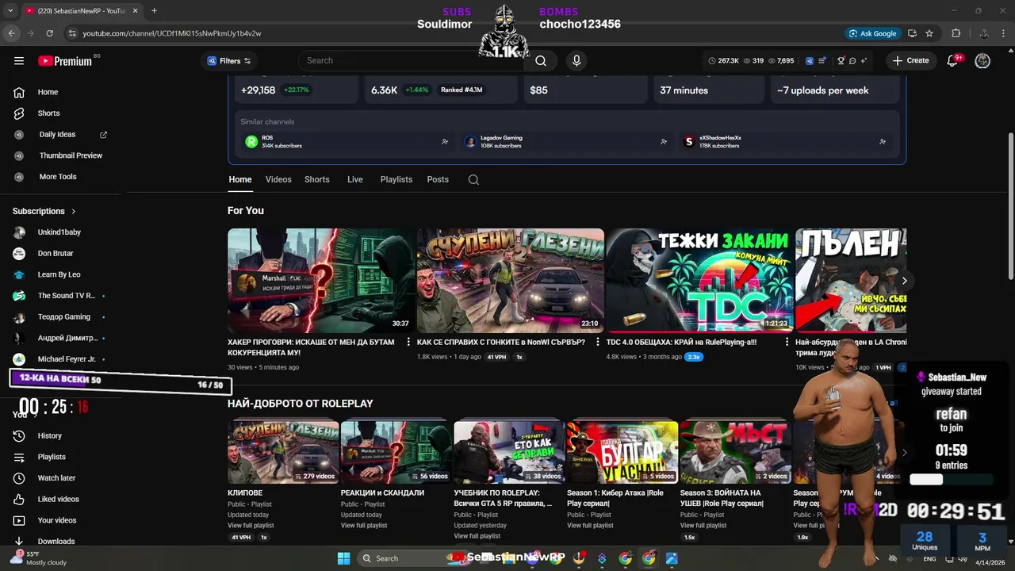Install app icon in address bar
This screenshot has height=571, width=1015.
pos(912,33)
